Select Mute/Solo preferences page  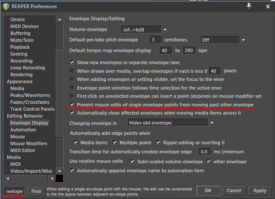pos(22,40)
